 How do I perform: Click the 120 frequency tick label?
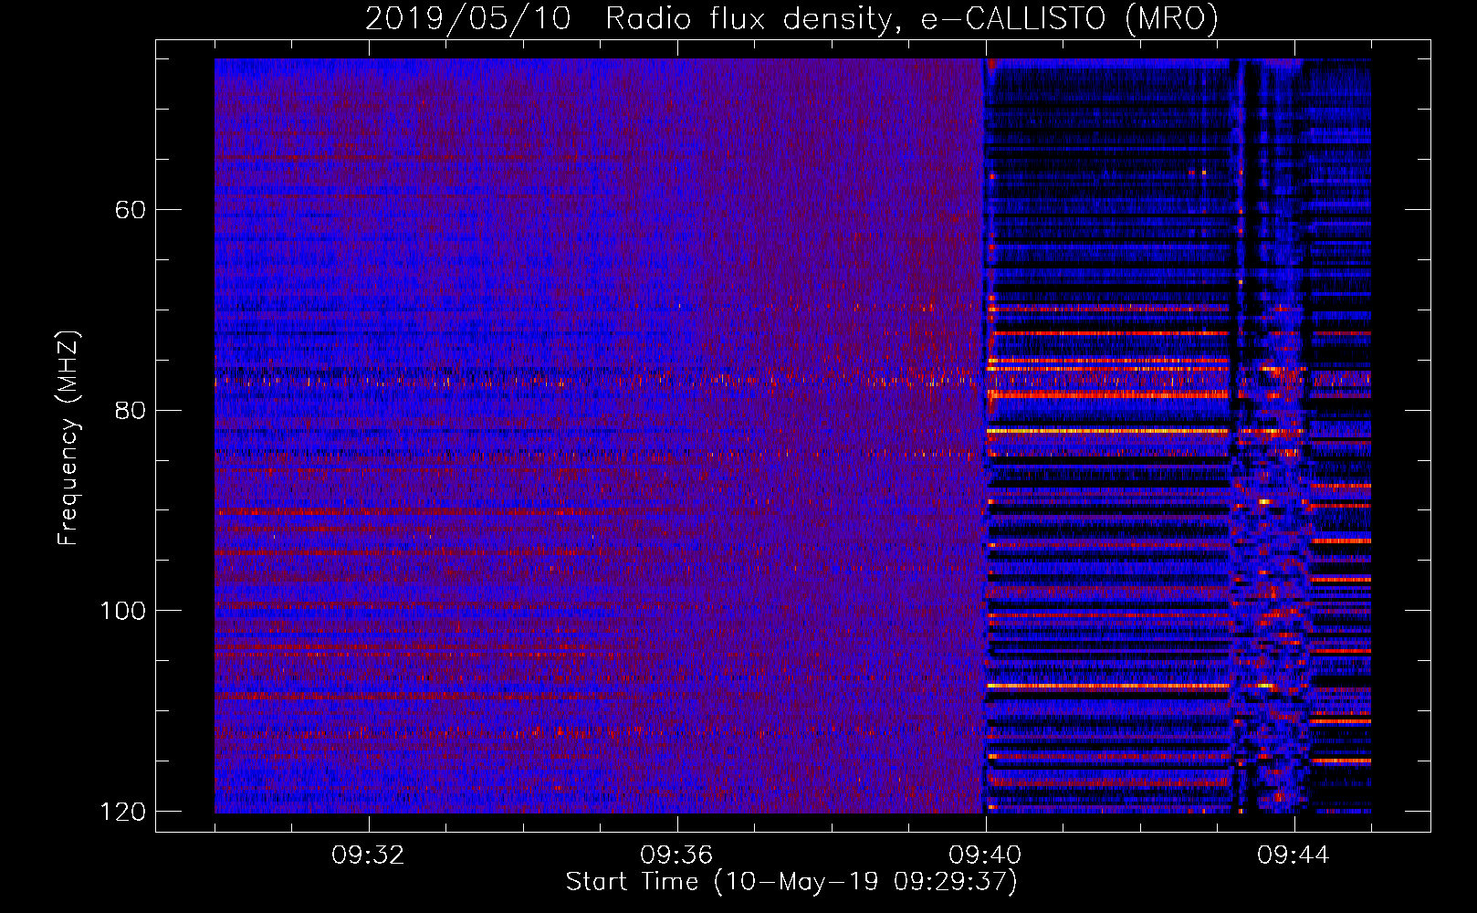122,812
